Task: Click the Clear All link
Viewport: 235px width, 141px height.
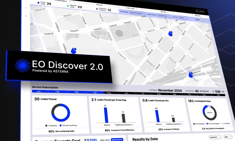Action: (x=197, y=19)
